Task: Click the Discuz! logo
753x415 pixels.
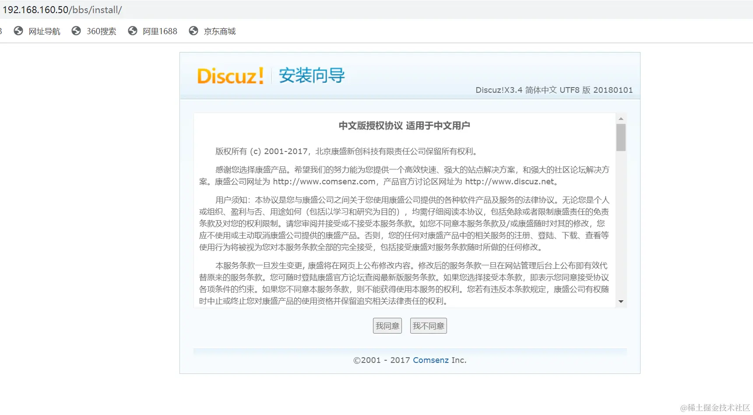Action: pyautogui.click(x=231, y=76)
